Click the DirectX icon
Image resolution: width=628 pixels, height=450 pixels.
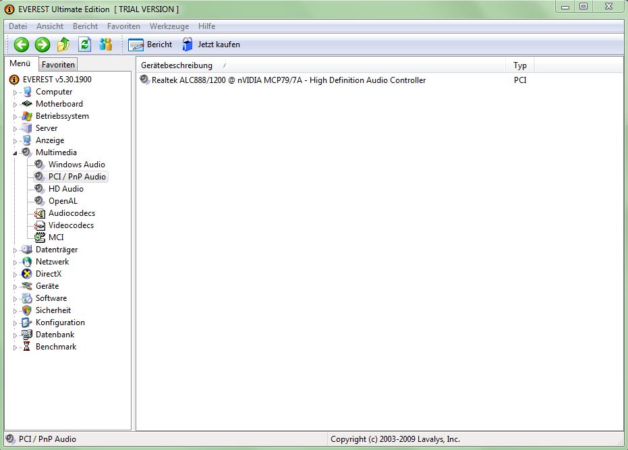pyautogui.click(x=27, y=274)
